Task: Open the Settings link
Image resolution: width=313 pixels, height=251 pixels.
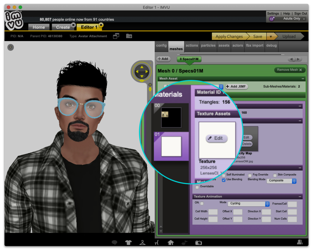Action: 273,14
